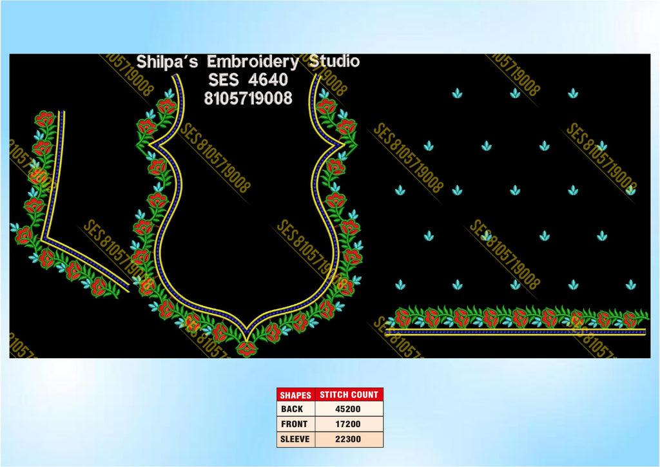
Task: Click the 'Shilpa's Embroidery Studio' title text
Action: (x=248, y=62)
